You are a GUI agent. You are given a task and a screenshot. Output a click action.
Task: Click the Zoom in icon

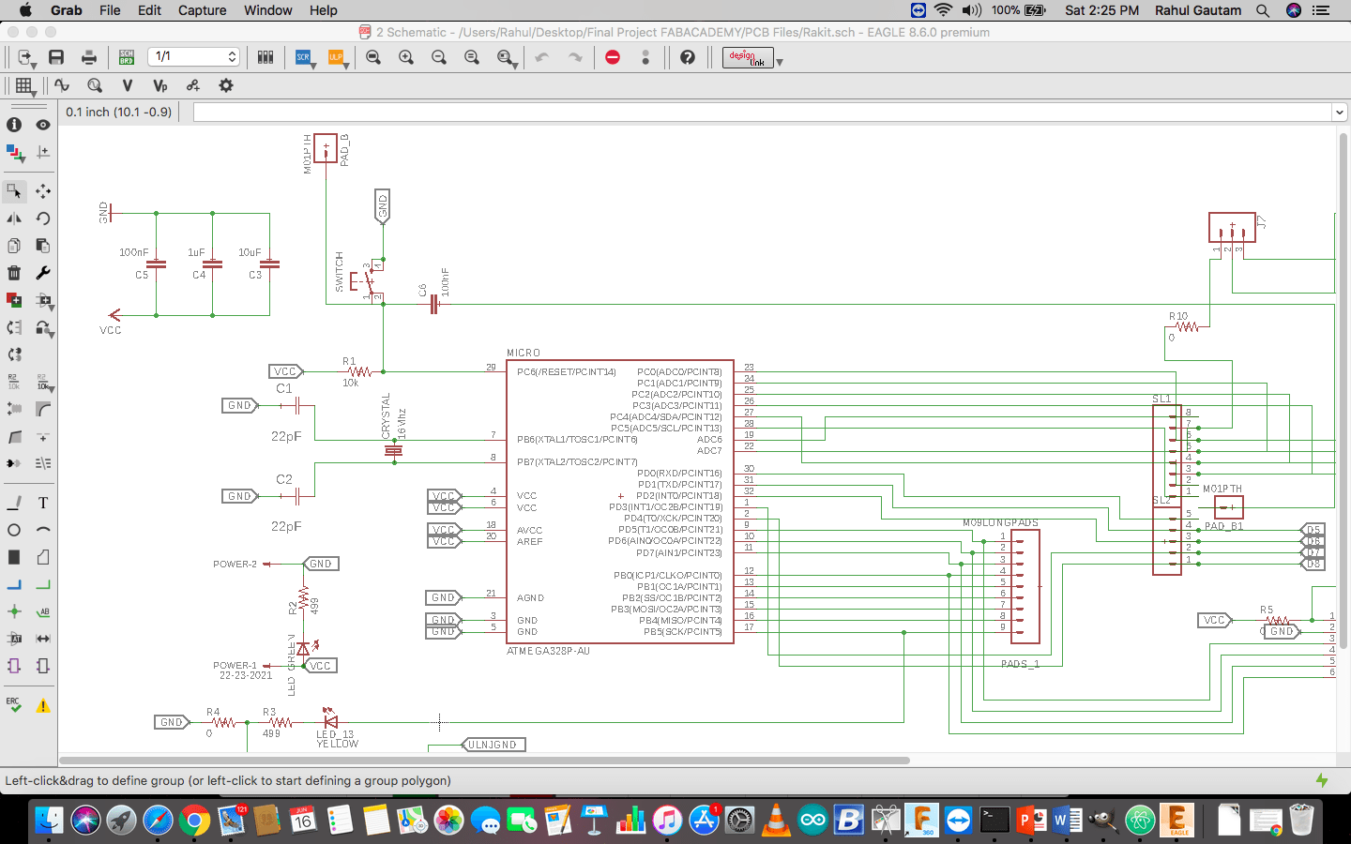(406, 57)
